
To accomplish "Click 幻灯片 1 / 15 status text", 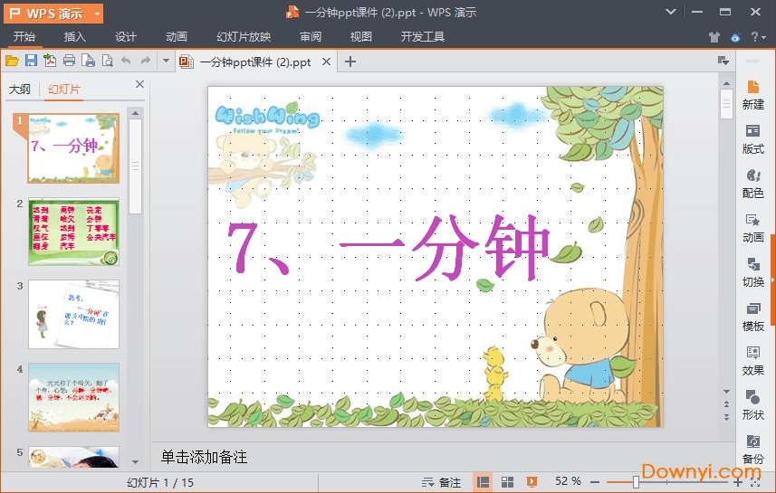I will click(x=160, y=482).
